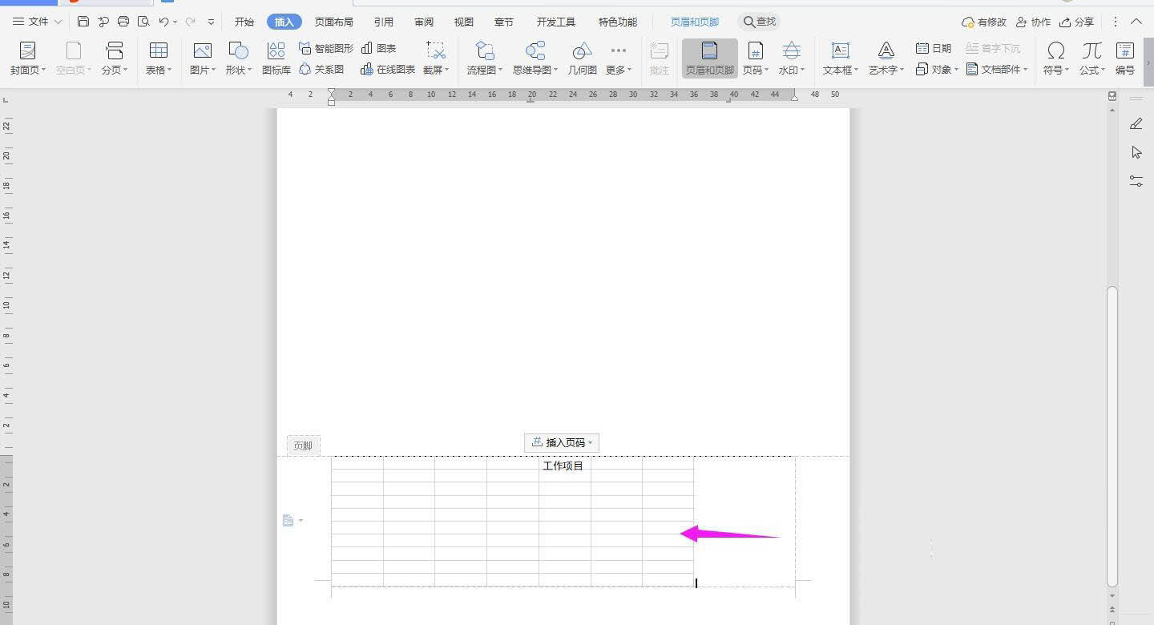The image size is (1154, 625).
Task: Insert a table using the 表格 icon
Action: coord(157,56)
